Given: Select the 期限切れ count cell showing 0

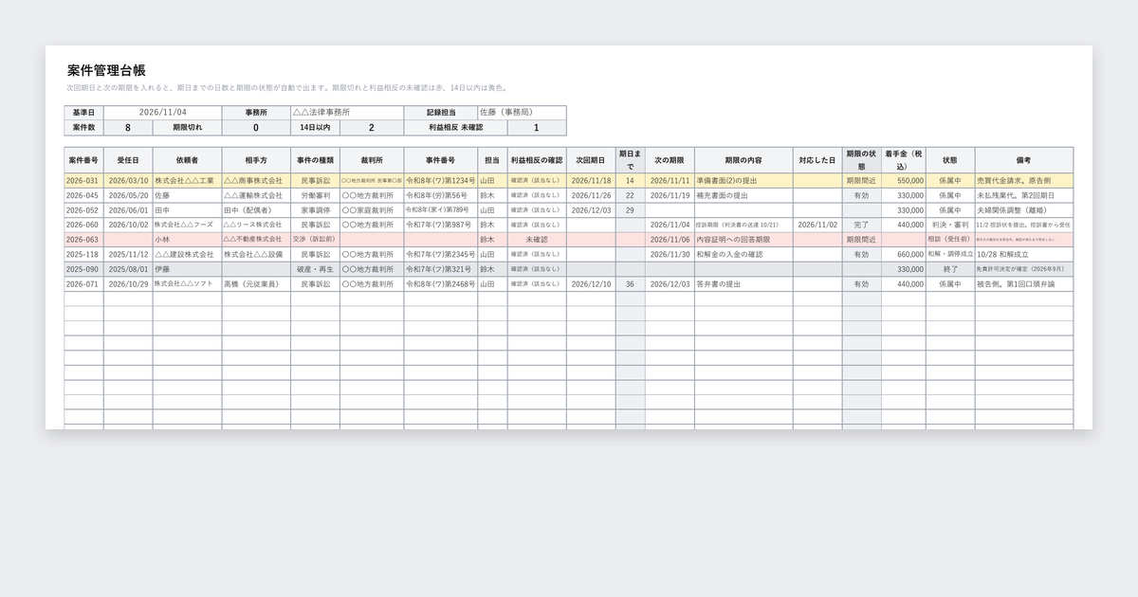Looking at the screenshot, I should [255, 127].
